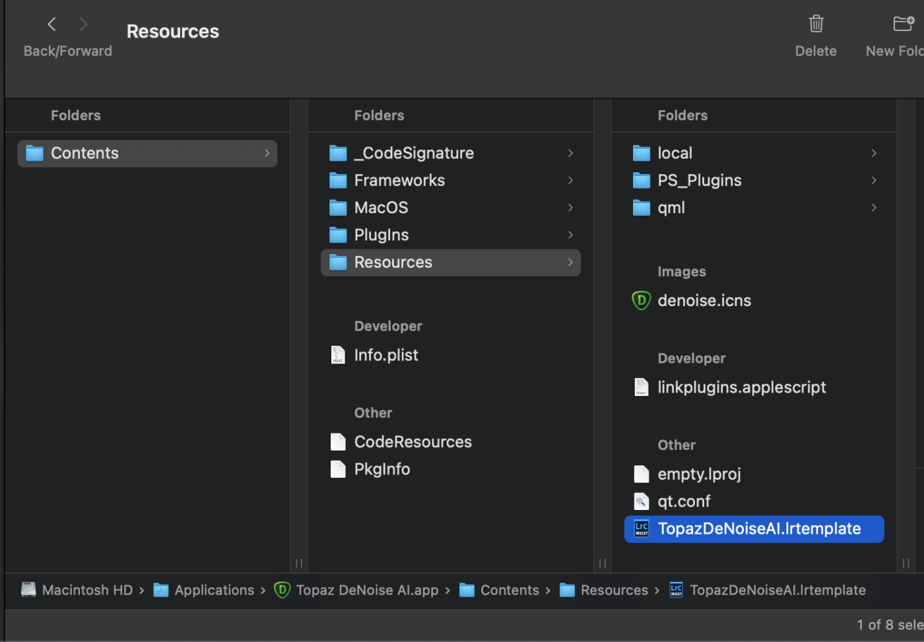Click the qt.conf file icon
The height and width of the screenshot is (642, 924).
point(642,501)
